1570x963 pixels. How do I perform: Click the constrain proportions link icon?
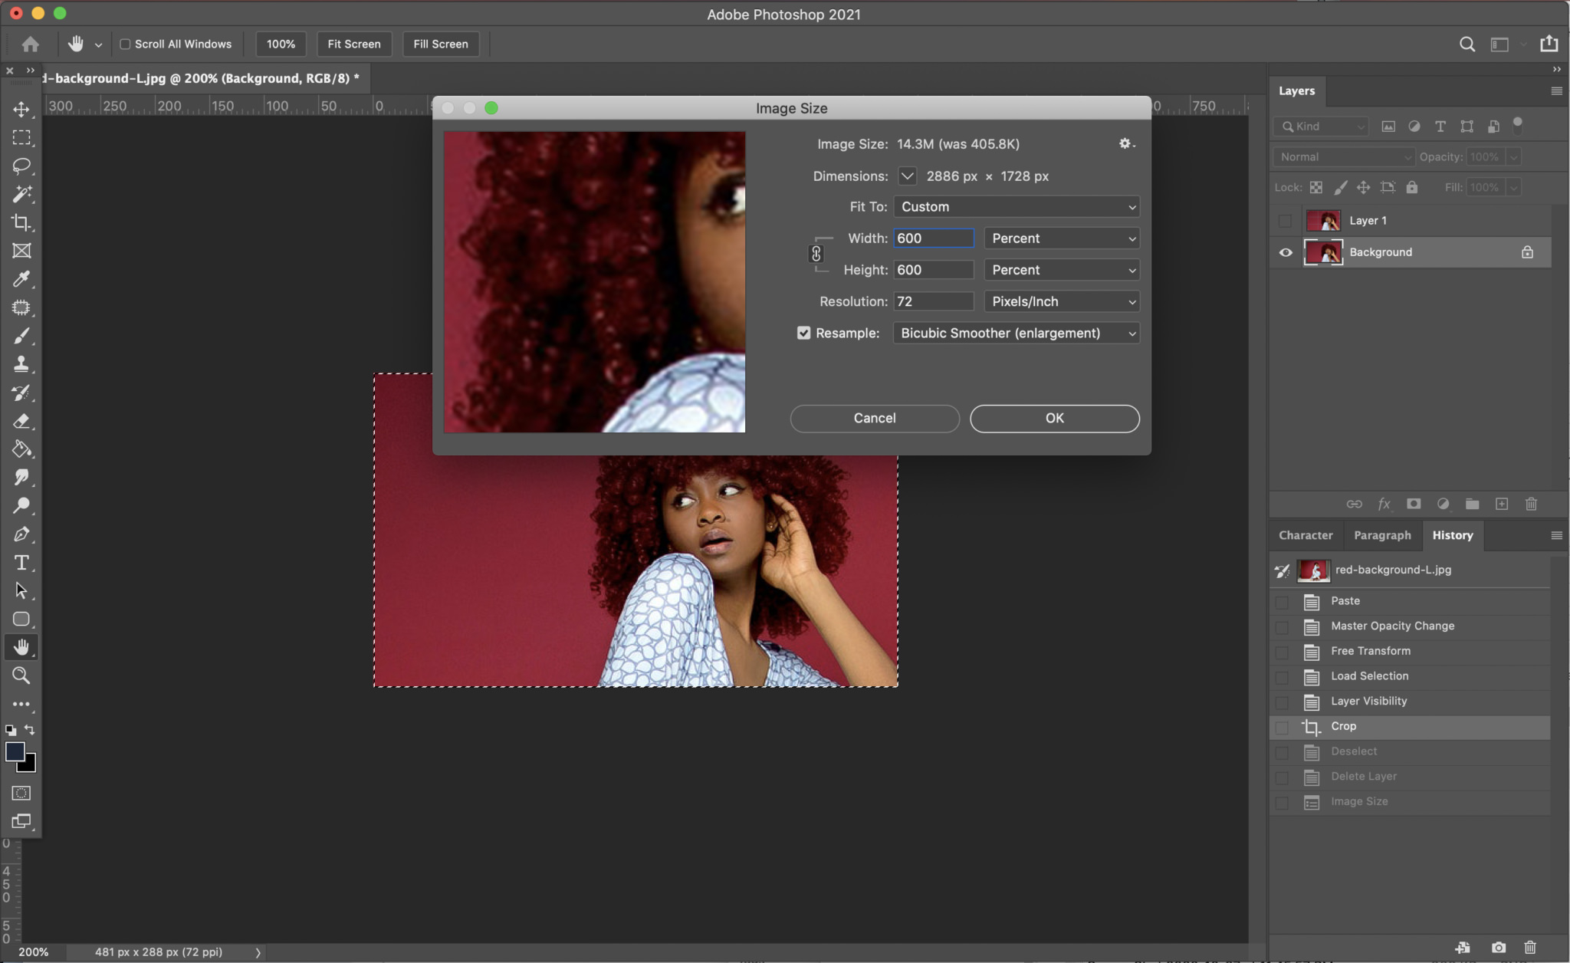coord(816,254)
